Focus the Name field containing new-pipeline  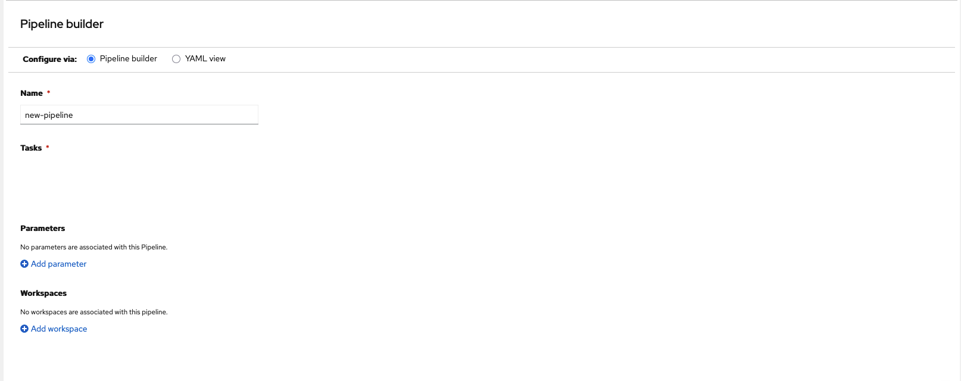[139, 115]
